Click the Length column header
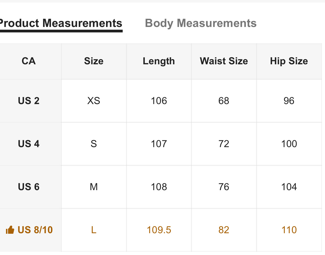Viewport: 325px width, 255px height. tap(159, 61)
